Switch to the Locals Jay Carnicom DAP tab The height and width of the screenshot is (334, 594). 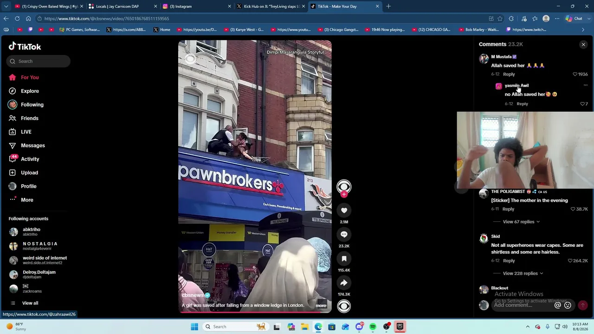[122, 6]
